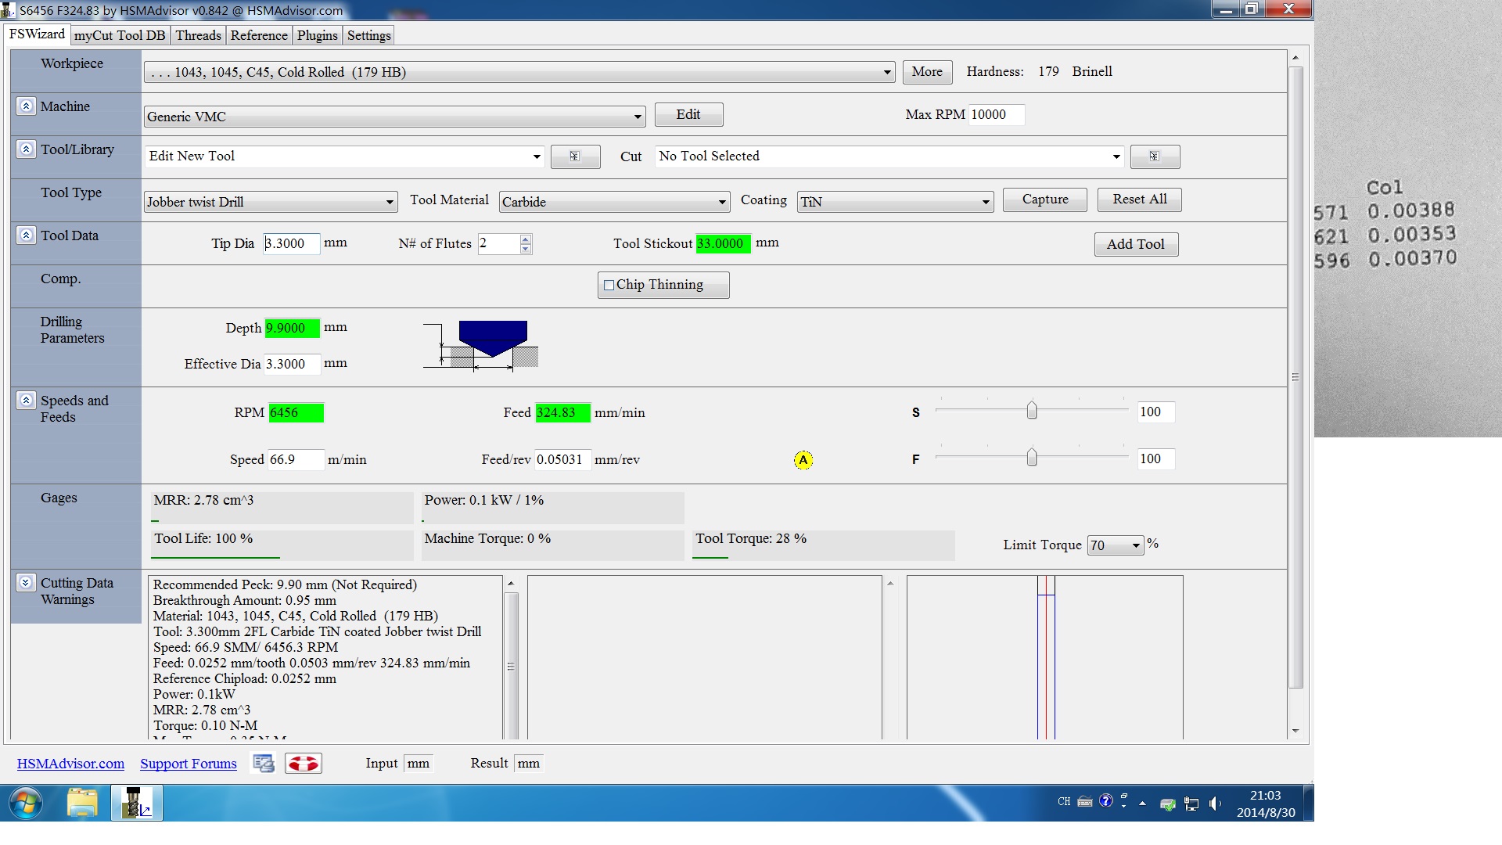Click the yellow A indicator badge
The image size is (1502, 845).
click(x=803, y=460)
